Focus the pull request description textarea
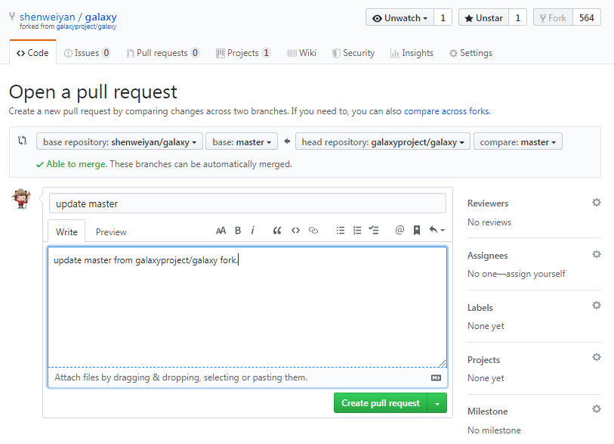 click(x=247, y=307)
